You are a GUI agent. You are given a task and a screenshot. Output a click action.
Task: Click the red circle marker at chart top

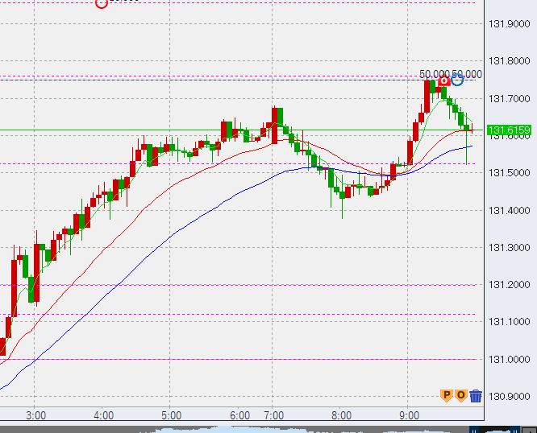[x=101, y=2]
